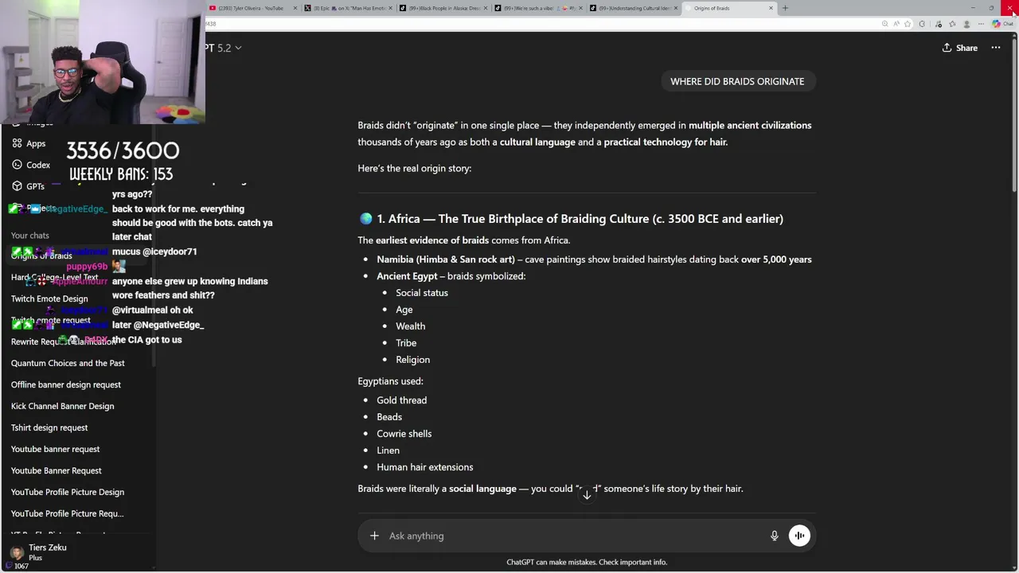Open the Favorites list icon
This screenshot has width=1019, height=573.
pos(952,24)
